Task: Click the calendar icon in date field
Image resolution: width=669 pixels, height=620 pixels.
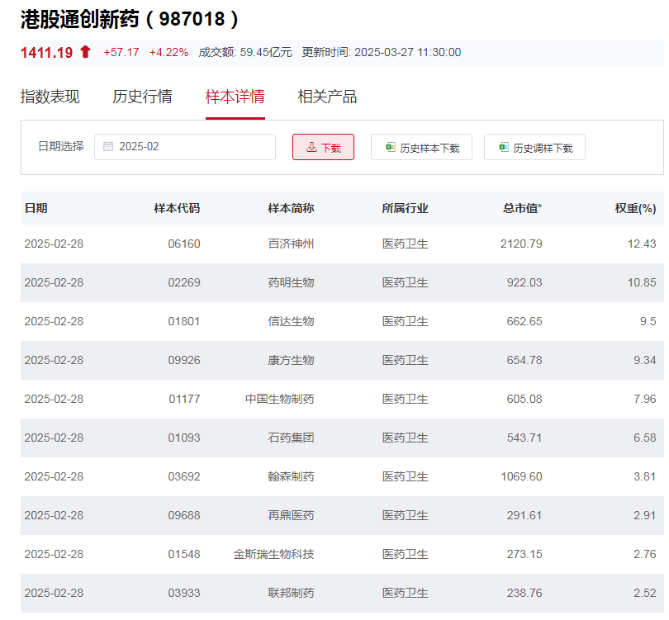Action: point(108,147)
